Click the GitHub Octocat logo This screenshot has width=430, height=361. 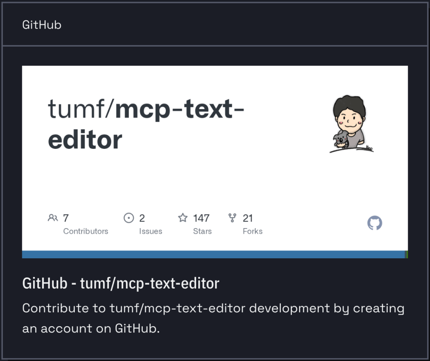375,223
